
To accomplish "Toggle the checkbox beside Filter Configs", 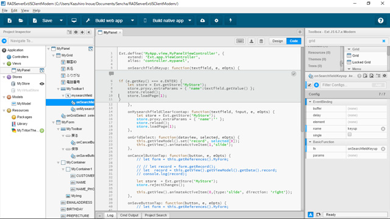I will (310, 85).
